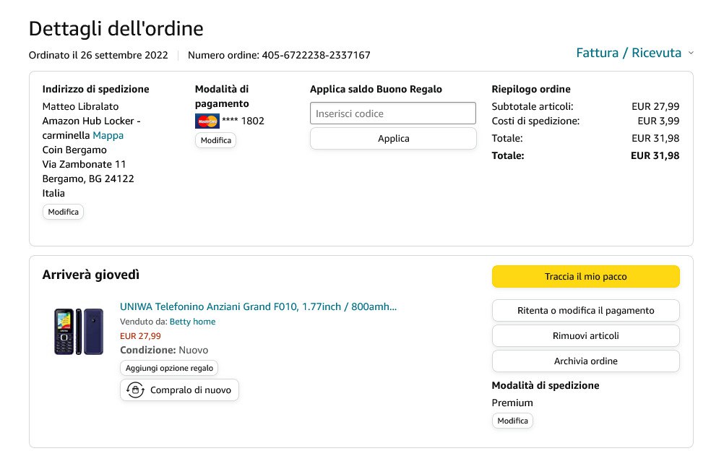Click Traccia il mio pacco
711x451 pixels.
585,276
